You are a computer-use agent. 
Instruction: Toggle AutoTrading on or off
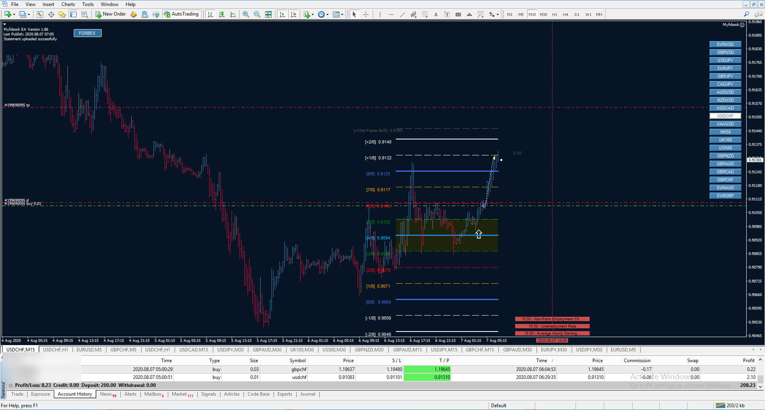(181, 14)
